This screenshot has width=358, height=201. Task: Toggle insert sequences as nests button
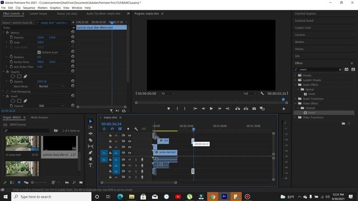tap(104, 129)
